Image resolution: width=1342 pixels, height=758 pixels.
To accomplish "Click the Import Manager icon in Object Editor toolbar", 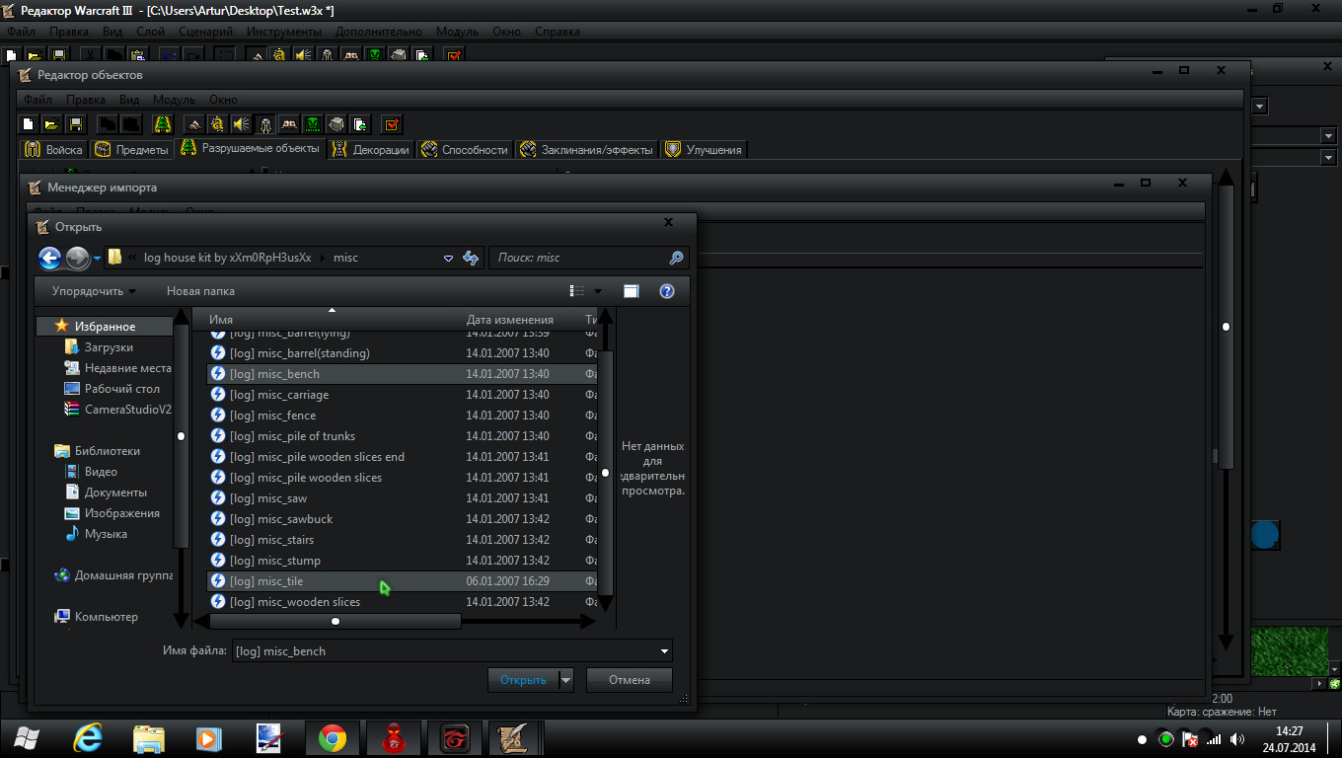I will [x=360, y=124].
